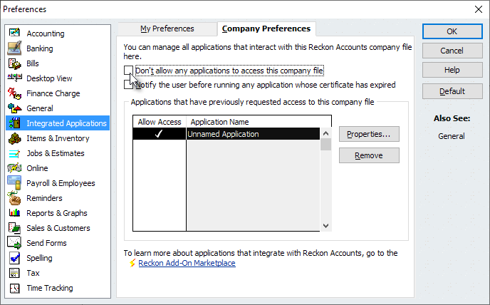
Task: Select Banking in the category list
Action: [40, 48]
